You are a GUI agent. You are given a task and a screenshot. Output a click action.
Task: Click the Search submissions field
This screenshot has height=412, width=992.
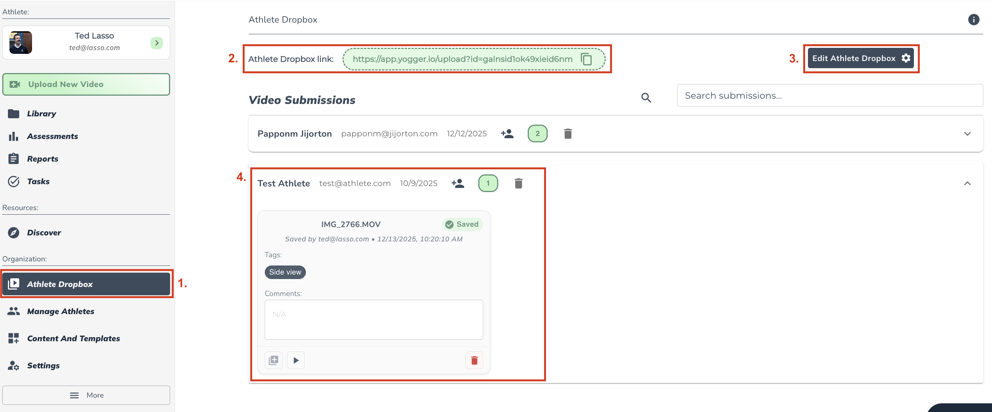click(x=829, y=95)
